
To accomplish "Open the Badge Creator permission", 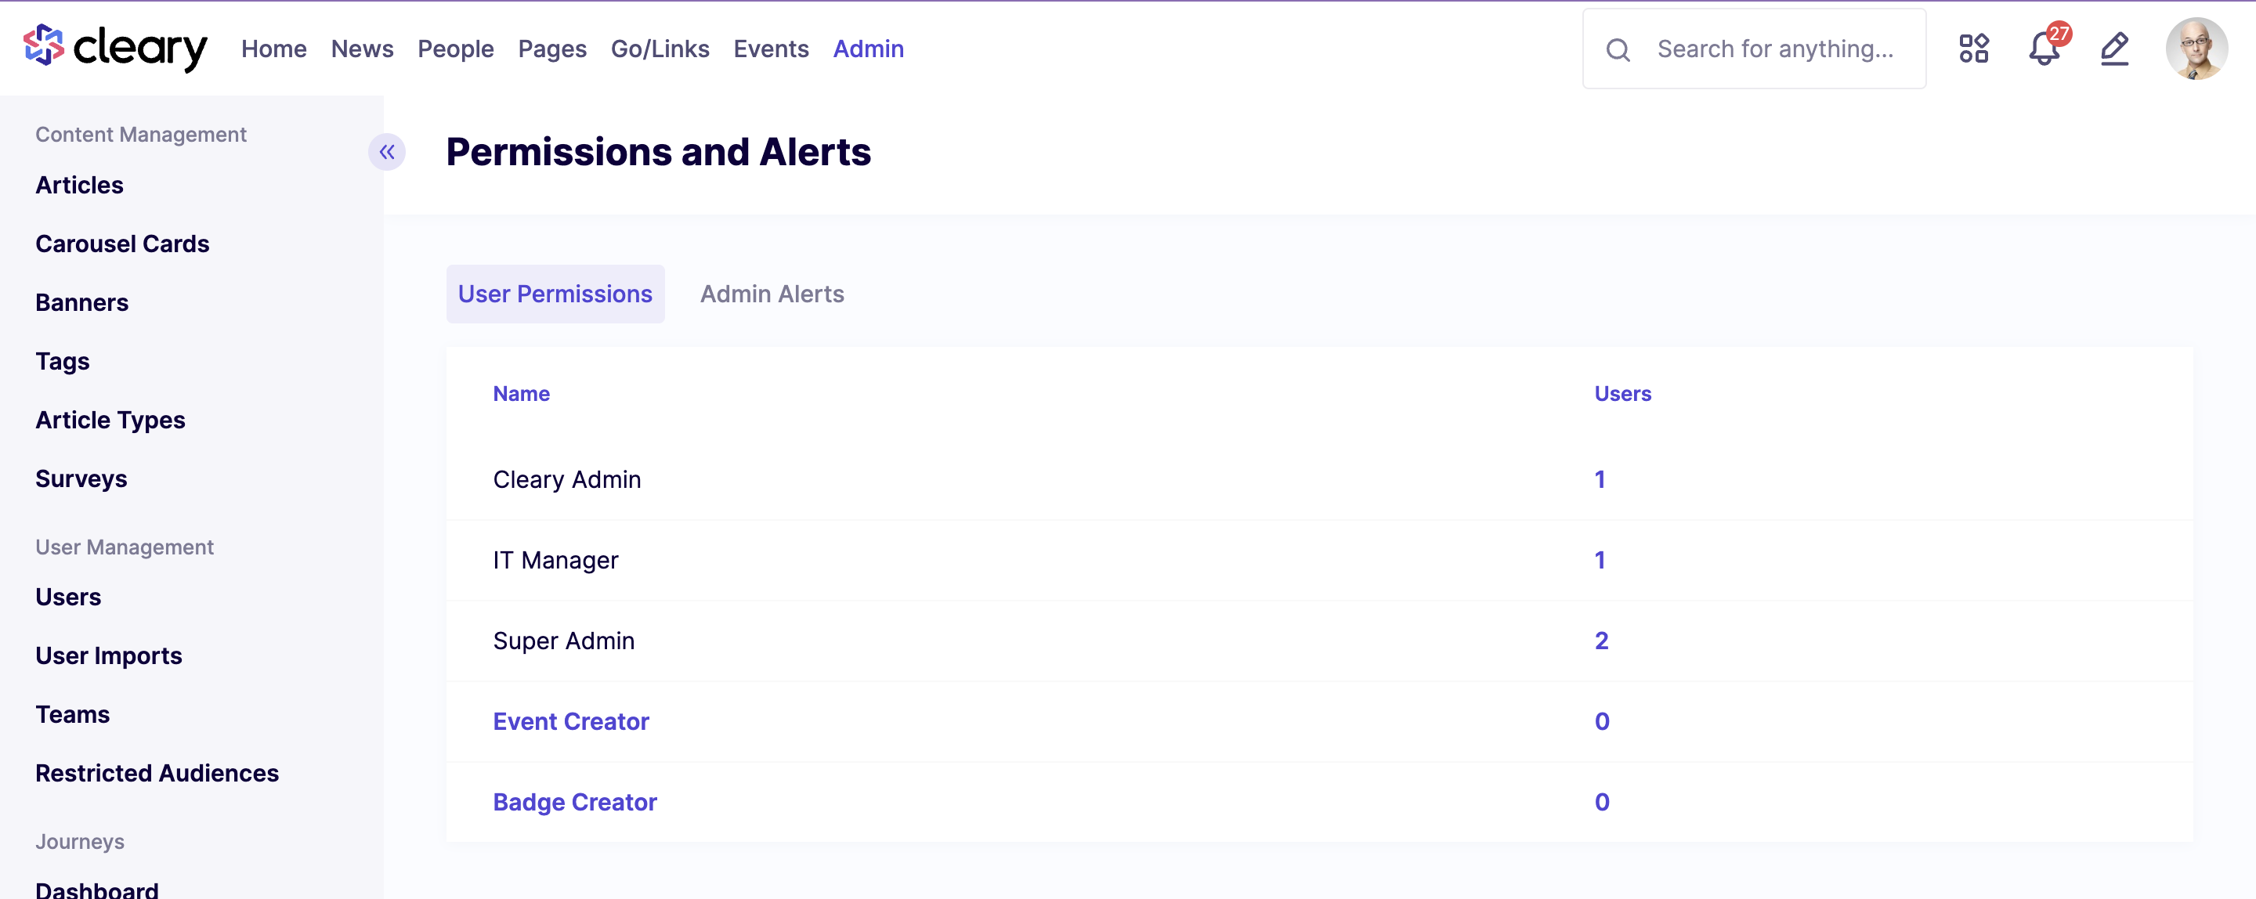I will pos(576,802).
